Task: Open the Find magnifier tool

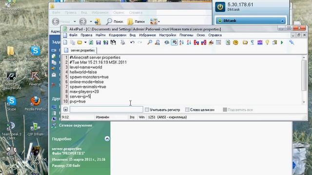Action: click(x=150, y=42)
